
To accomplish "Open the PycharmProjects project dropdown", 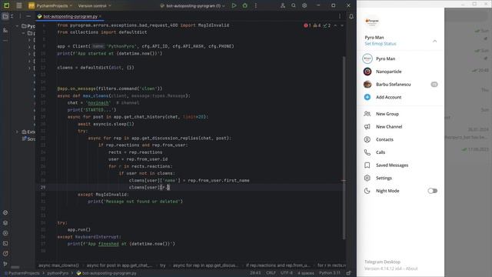I will [50, 5].
